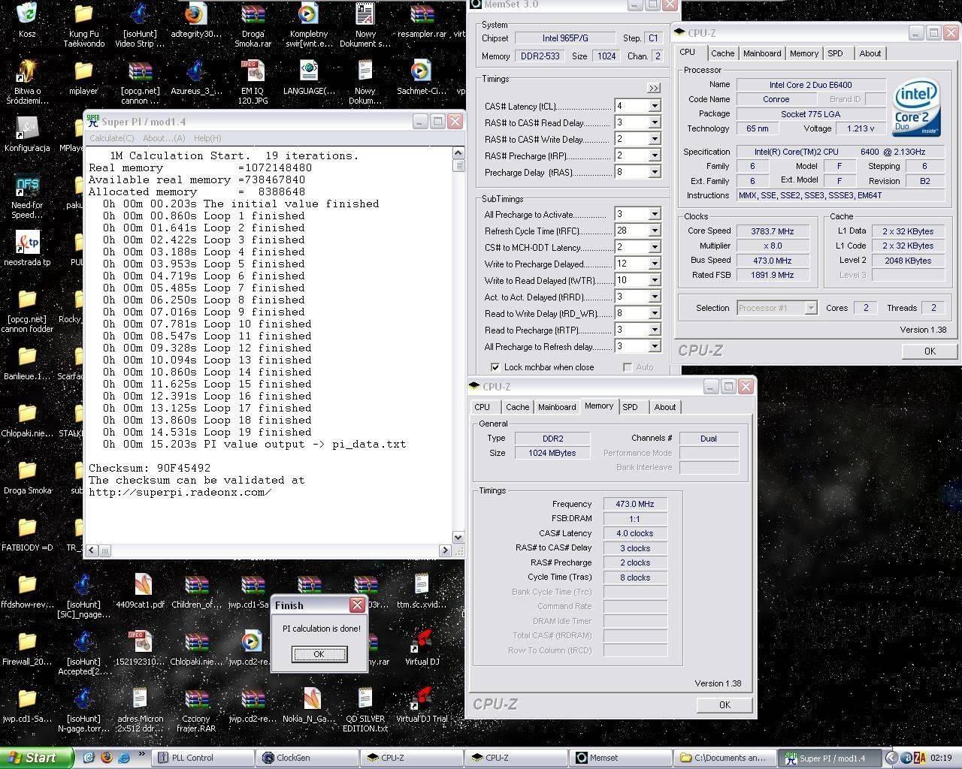Launch Virtual DJ desktop shortcut
962x769 pixels.
click(422, 641)
